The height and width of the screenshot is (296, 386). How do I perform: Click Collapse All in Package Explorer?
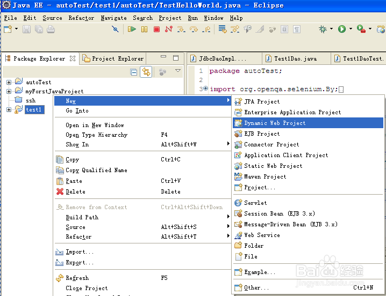click(x=134, y=72)
